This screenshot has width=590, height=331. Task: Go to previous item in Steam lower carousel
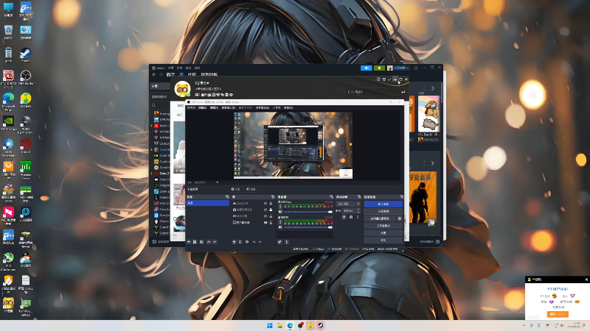click(425, 163)
